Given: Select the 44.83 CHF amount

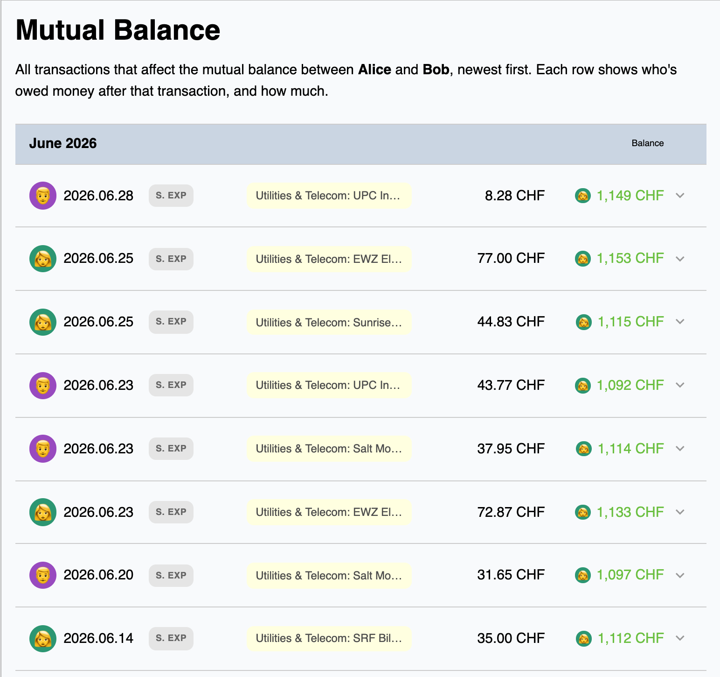Looking at the screenshot, I should pyautogui.click(x=511, y=322).
